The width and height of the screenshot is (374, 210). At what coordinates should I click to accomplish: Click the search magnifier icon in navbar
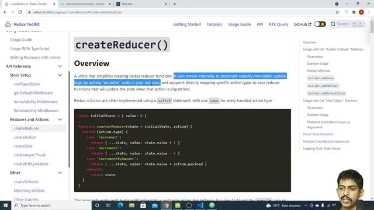[333, 24]
